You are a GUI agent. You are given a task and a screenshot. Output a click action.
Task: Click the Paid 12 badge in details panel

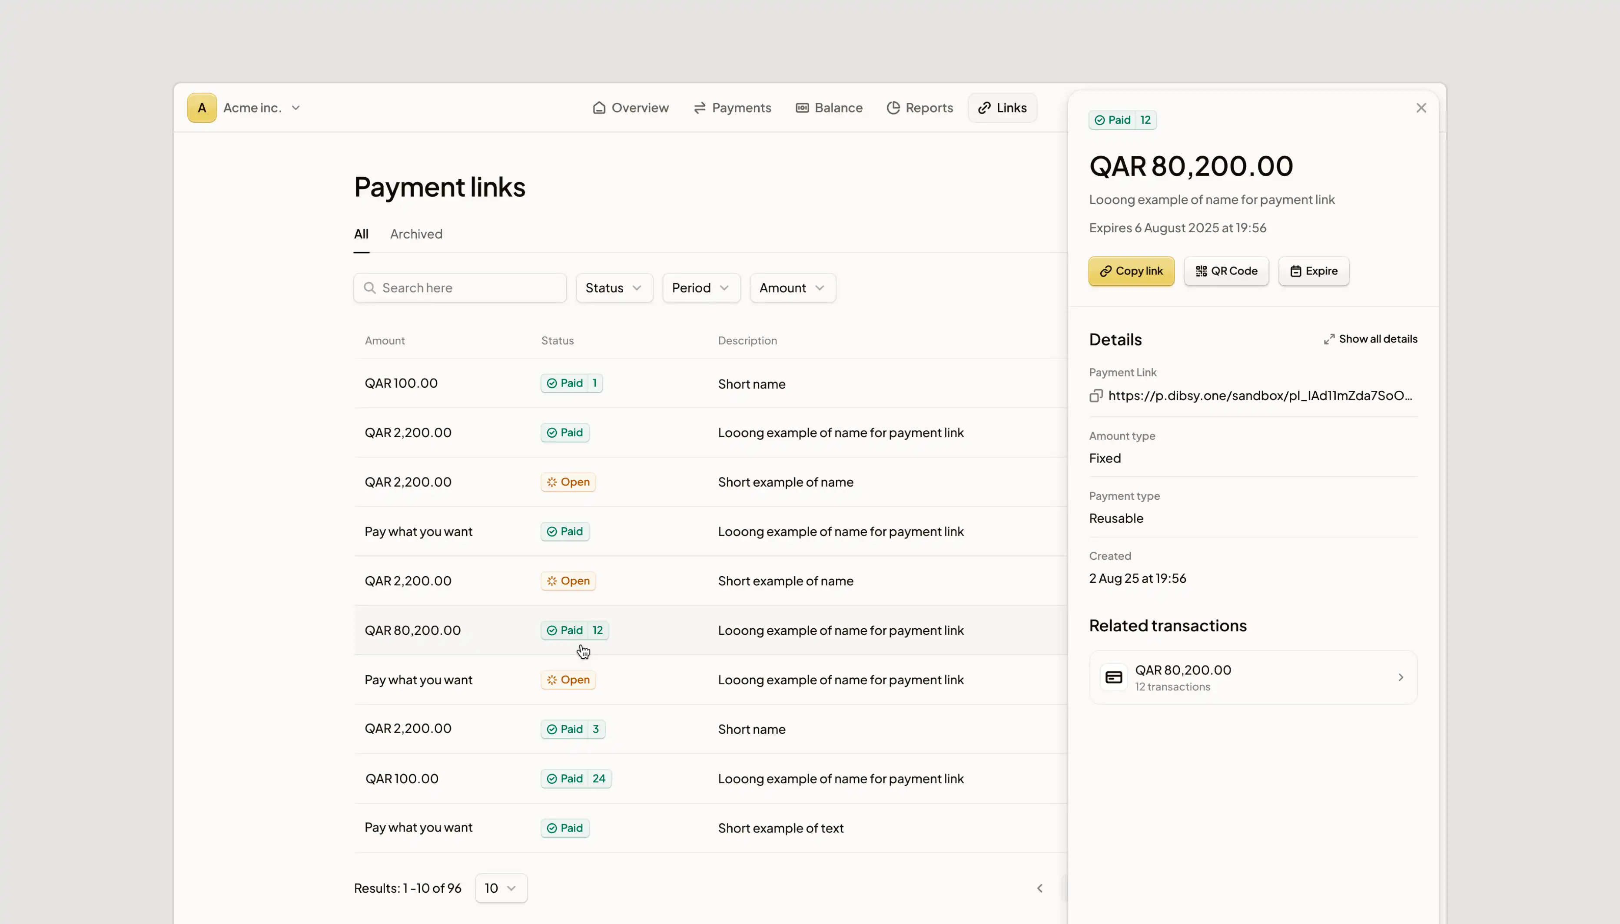coord(1122,120)
